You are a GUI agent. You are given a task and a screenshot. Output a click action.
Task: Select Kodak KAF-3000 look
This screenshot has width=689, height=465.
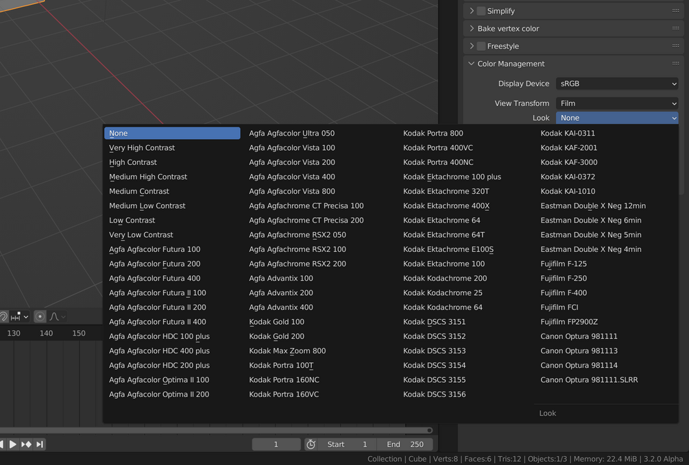click(x=568, y=162)
